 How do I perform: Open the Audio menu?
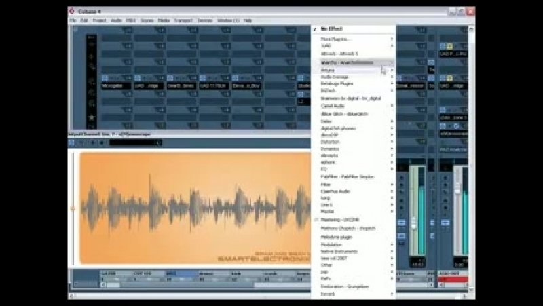pyautogui.click(x=116, y=20)
